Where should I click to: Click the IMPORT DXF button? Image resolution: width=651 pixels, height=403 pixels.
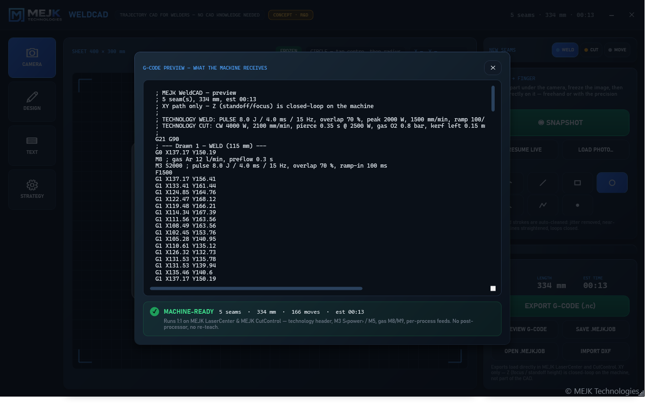(x=596, y=351)
